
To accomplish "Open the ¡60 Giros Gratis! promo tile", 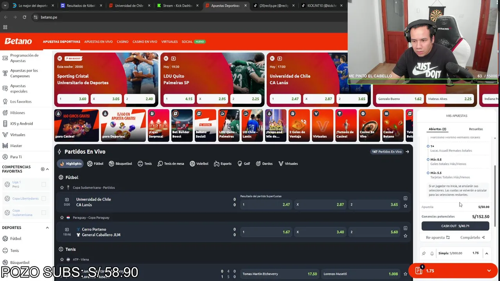I will point(77,125).
